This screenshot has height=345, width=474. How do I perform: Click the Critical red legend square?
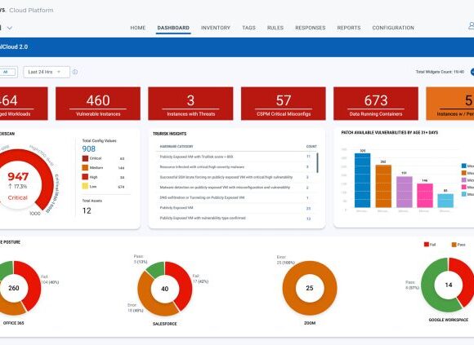85,158
